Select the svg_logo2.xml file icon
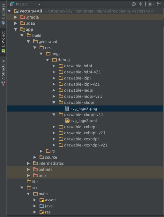164x217 pixels. (x=67, y=121)
